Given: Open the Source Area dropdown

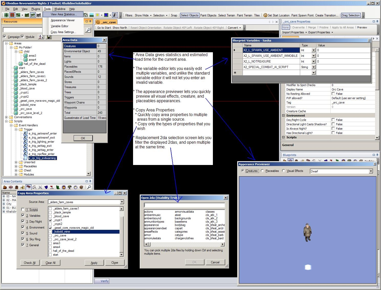Looking at the screenshot, I should tap(122, 202).
